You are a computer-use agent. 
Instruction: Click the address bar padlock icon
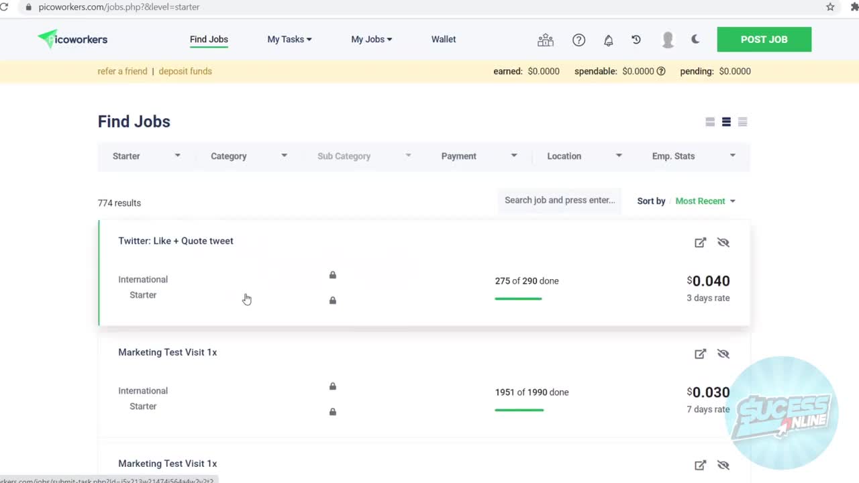pyautogui.click(x=28, y=7)
